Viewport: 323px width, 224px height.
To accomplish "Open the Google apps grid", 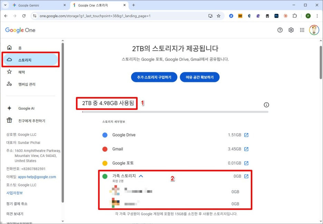I will point(302,30).
